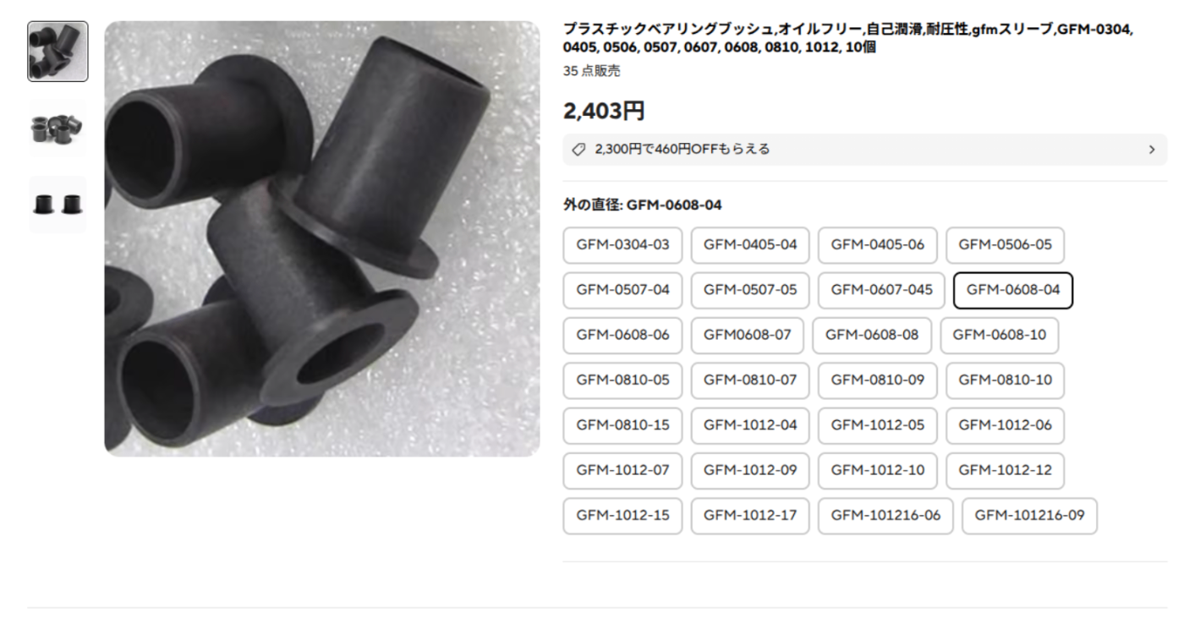1184x618 pixels.
Task: Choose variant GFM-0304-03
Action: [622, 245]
